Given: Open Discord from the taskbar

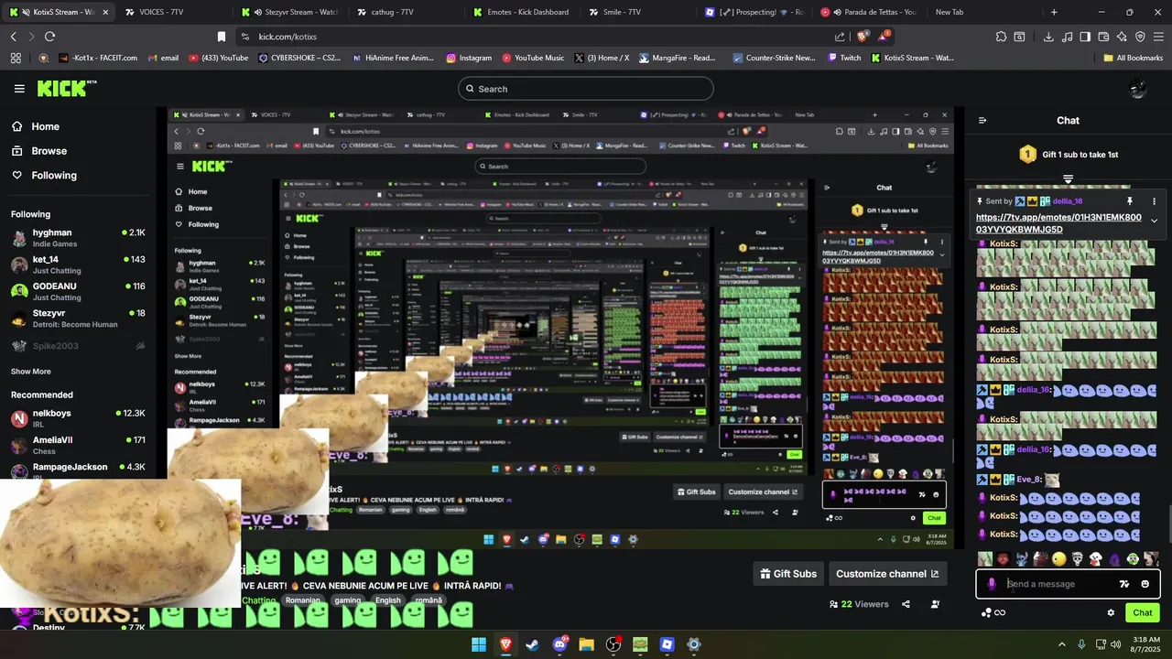Looking at the screenshot, I should (559, 644).
